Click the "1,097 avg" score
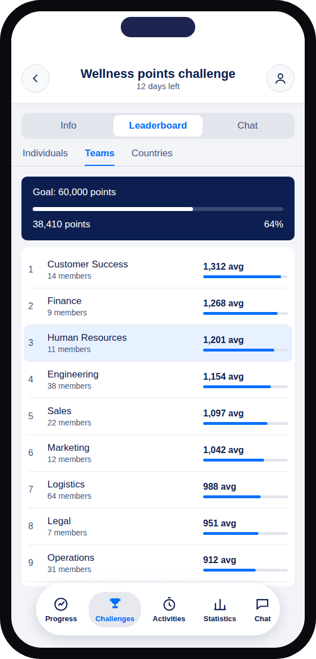Screen dimensions: 316x659 [x=223, y=413]
